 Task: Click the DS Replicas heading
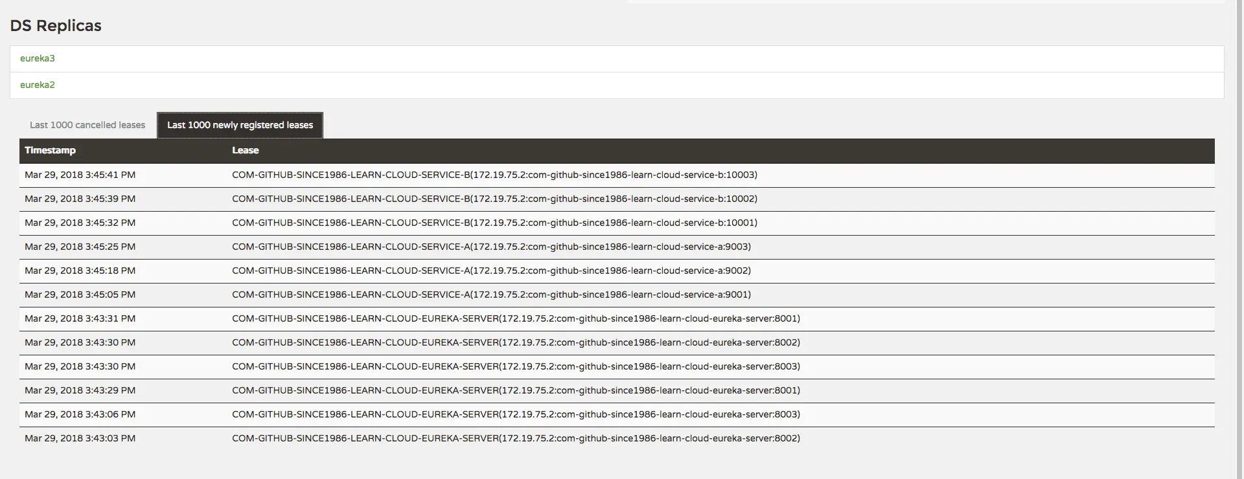pyautogui.click(x=56, y=25)
